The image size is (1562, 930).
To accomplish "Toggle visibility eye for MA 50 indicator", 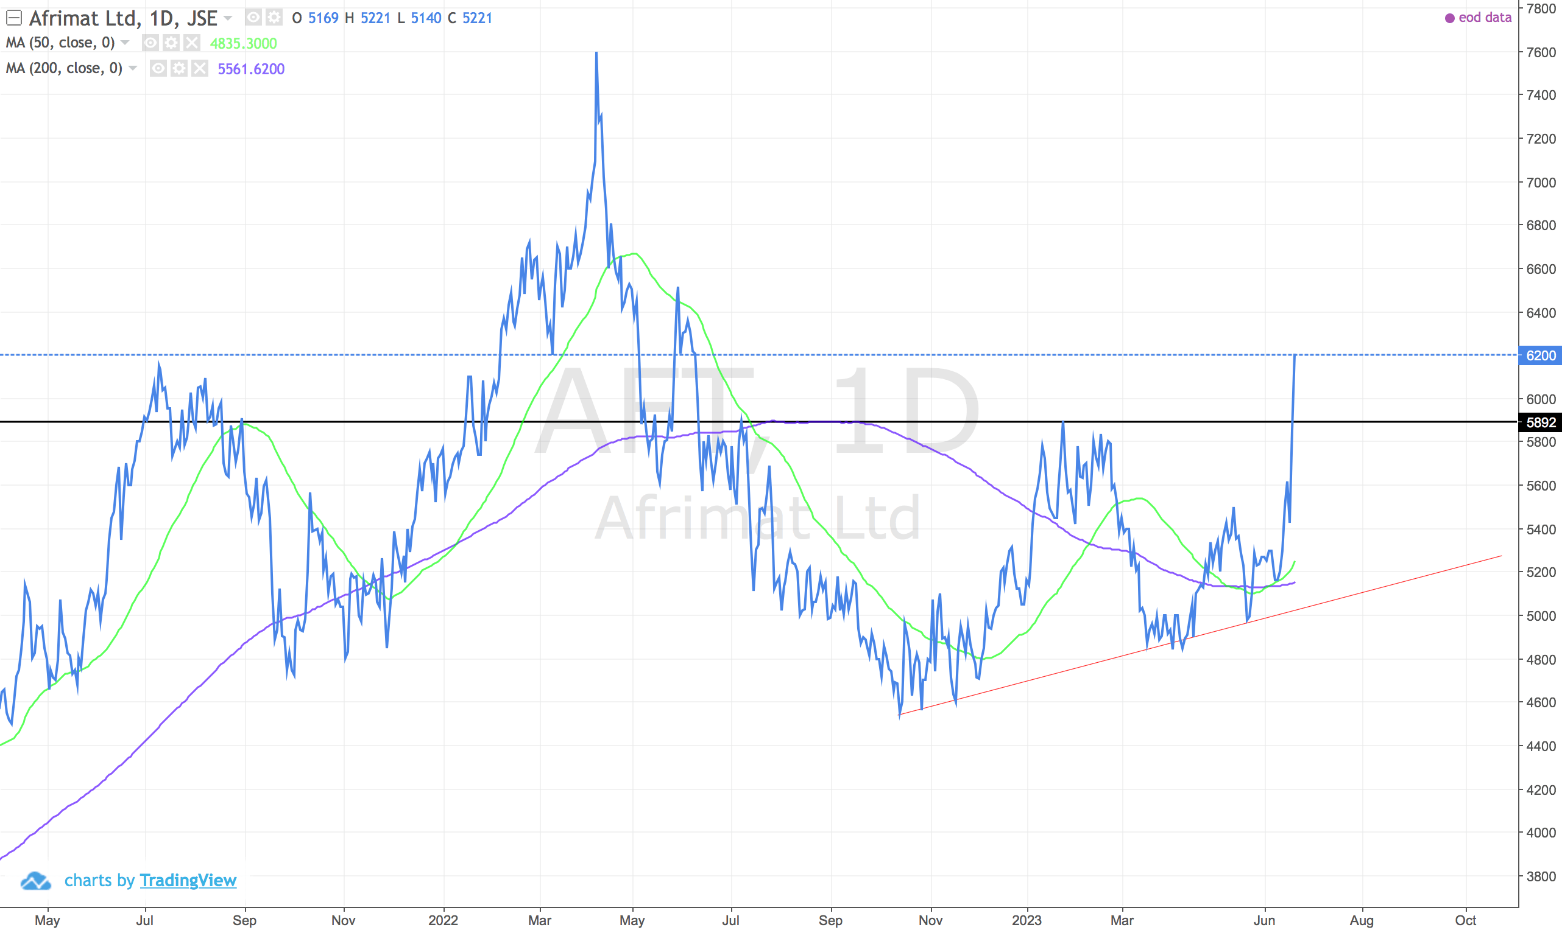I will (x=150, y=43).
